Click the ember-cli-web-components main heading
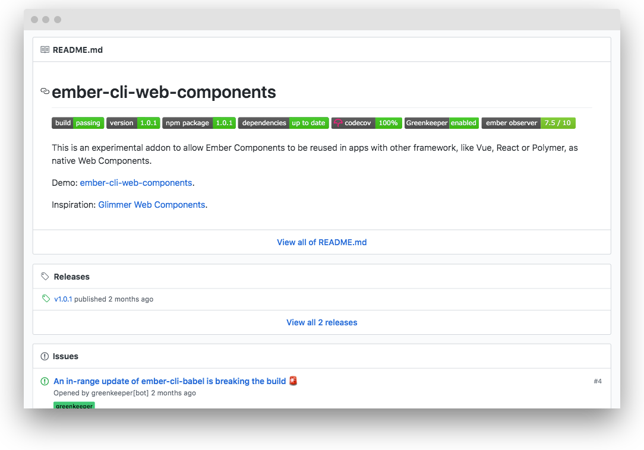 [x=164, y=92]
